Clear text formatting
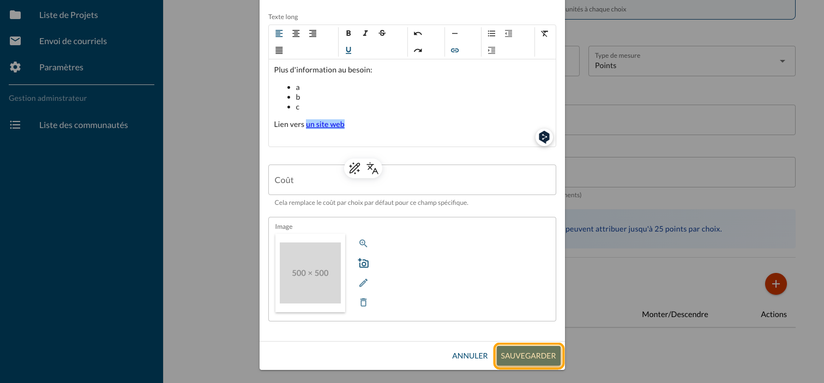This screenshot has height=383, width=824. click(x=544, y=33)
